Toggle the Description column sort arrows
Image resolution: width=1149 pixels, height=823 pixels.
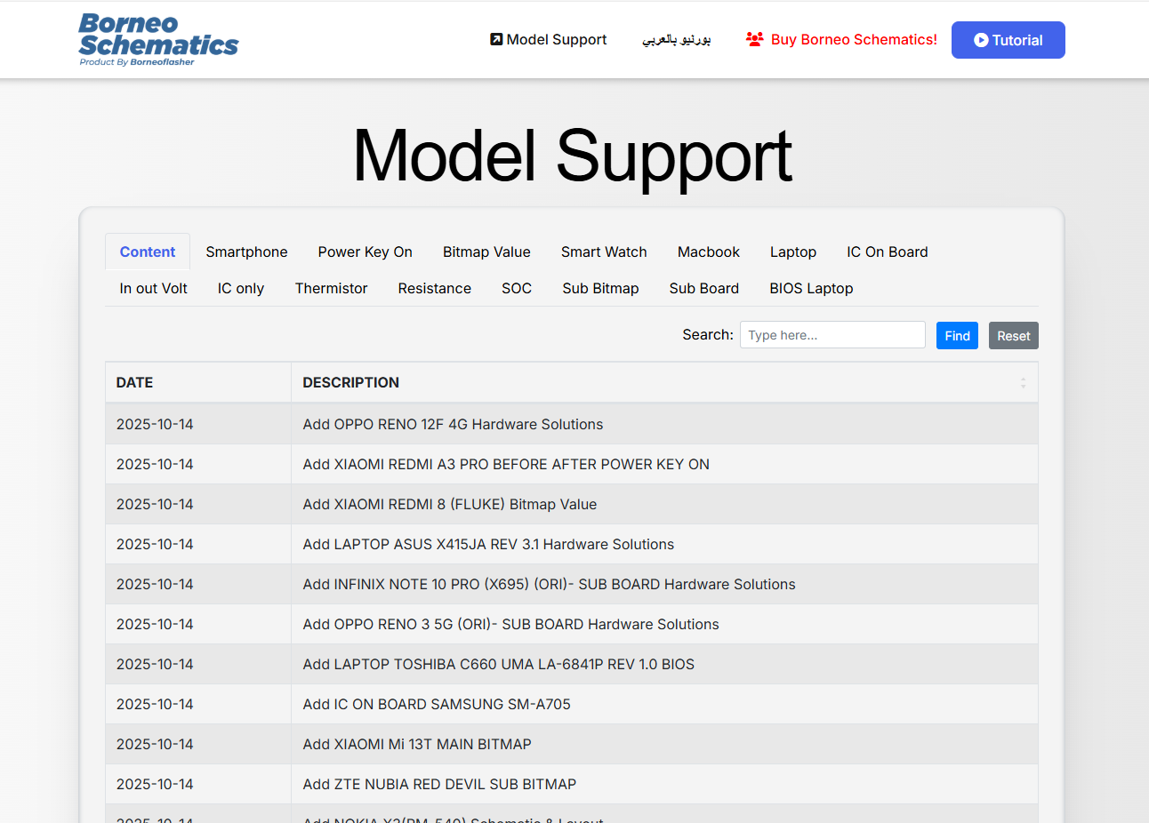pyautogui.click(x=1023, y=382)
